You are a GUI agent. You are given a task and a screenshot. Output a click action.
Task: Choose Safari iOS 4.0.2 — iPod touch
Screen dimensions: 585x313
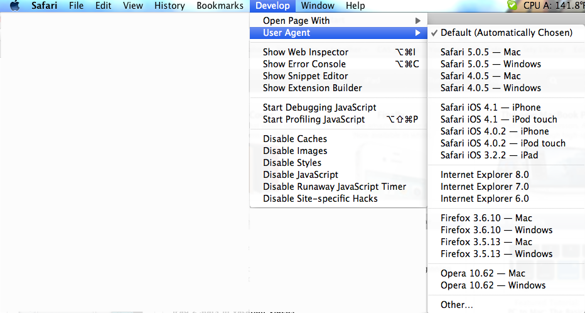(507, 143)
